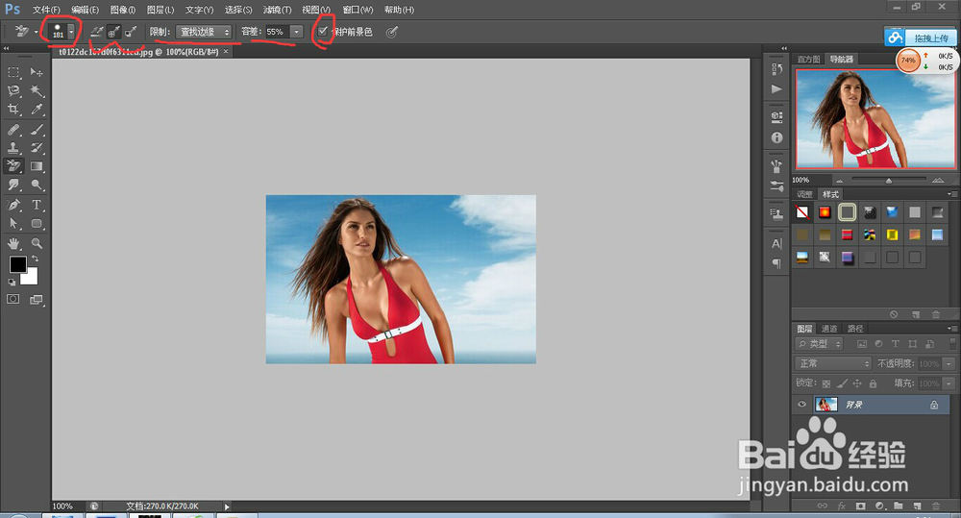Open the Actions panel play icon

click(x=777, y=89)
